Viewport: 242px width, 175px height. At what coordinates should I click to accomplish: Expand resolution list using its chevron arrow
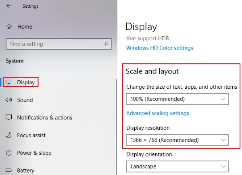coord(223,140)
